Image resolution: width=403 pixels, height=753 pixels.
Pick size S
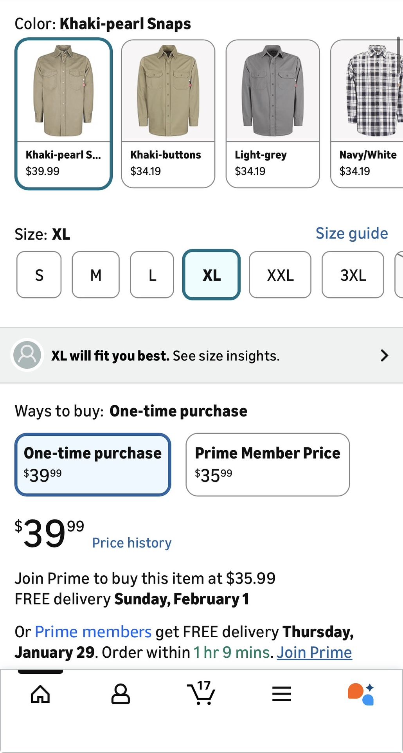click(39, 275)
